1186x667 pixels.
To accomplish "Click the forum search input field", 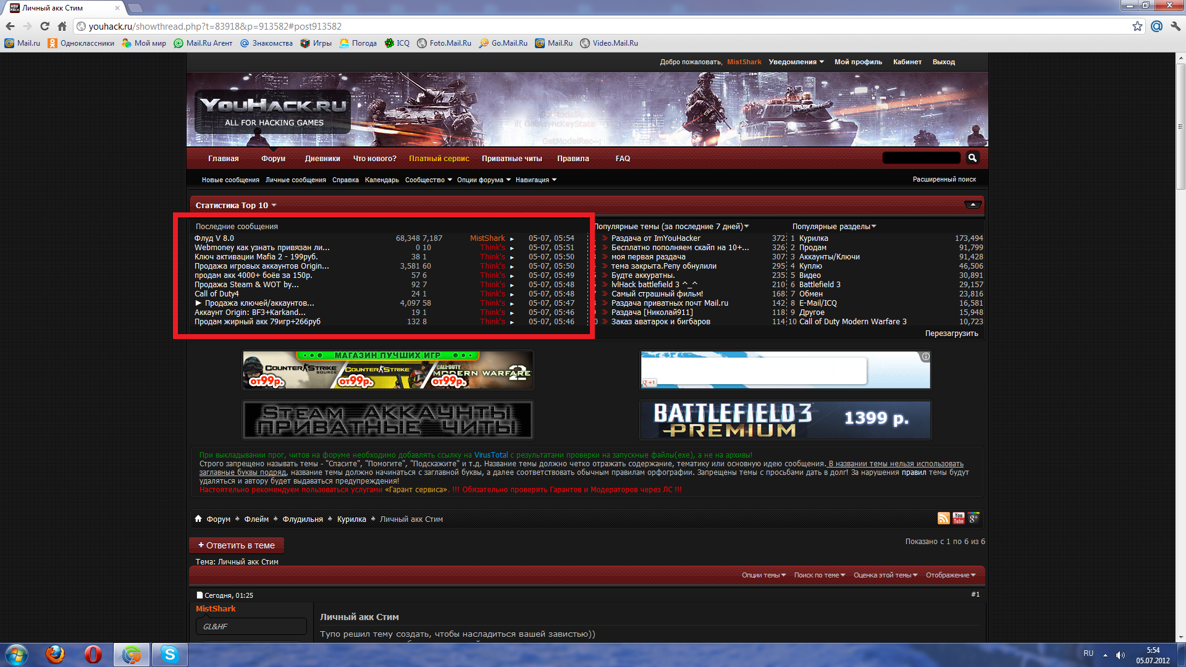I will [x=921, y=158].
